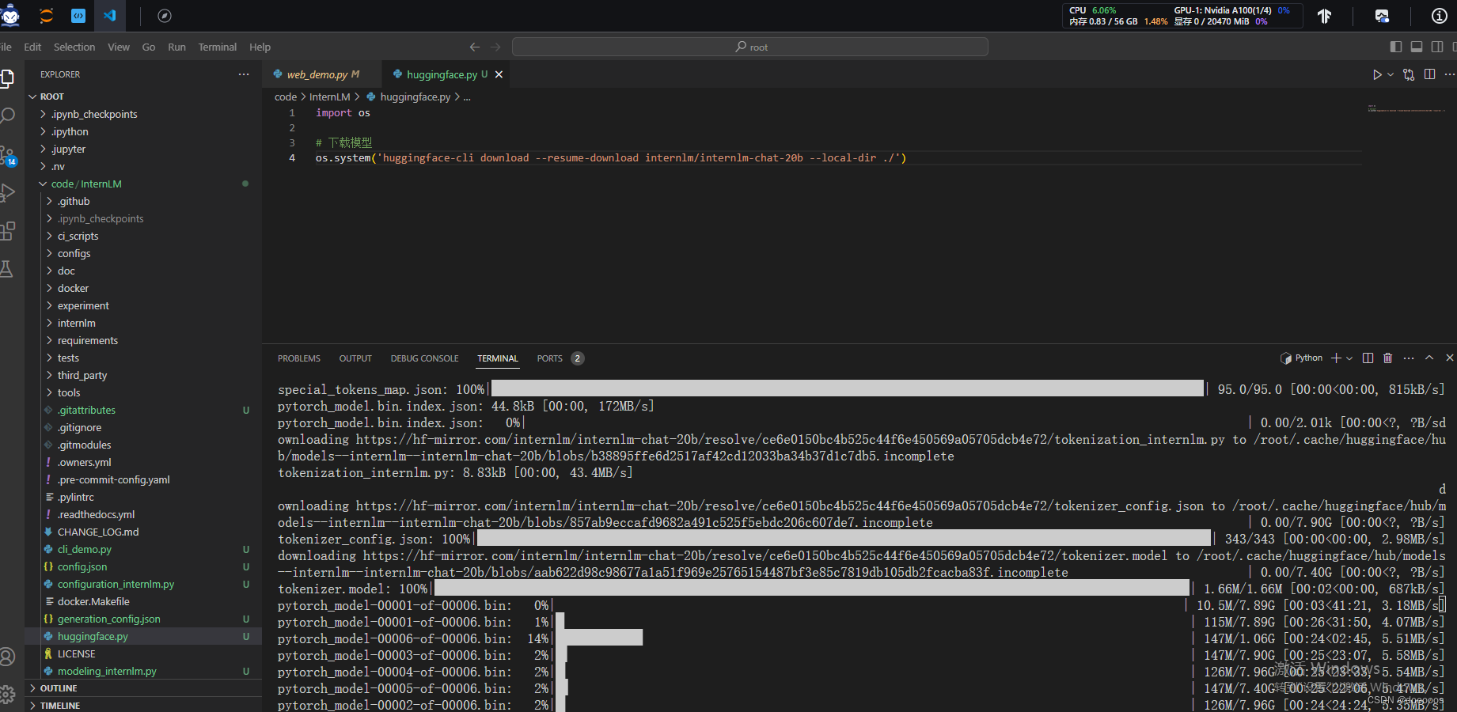1457x712 pixels.
Task: Go back with the left arrow
Action: click(x=474, y=47)
